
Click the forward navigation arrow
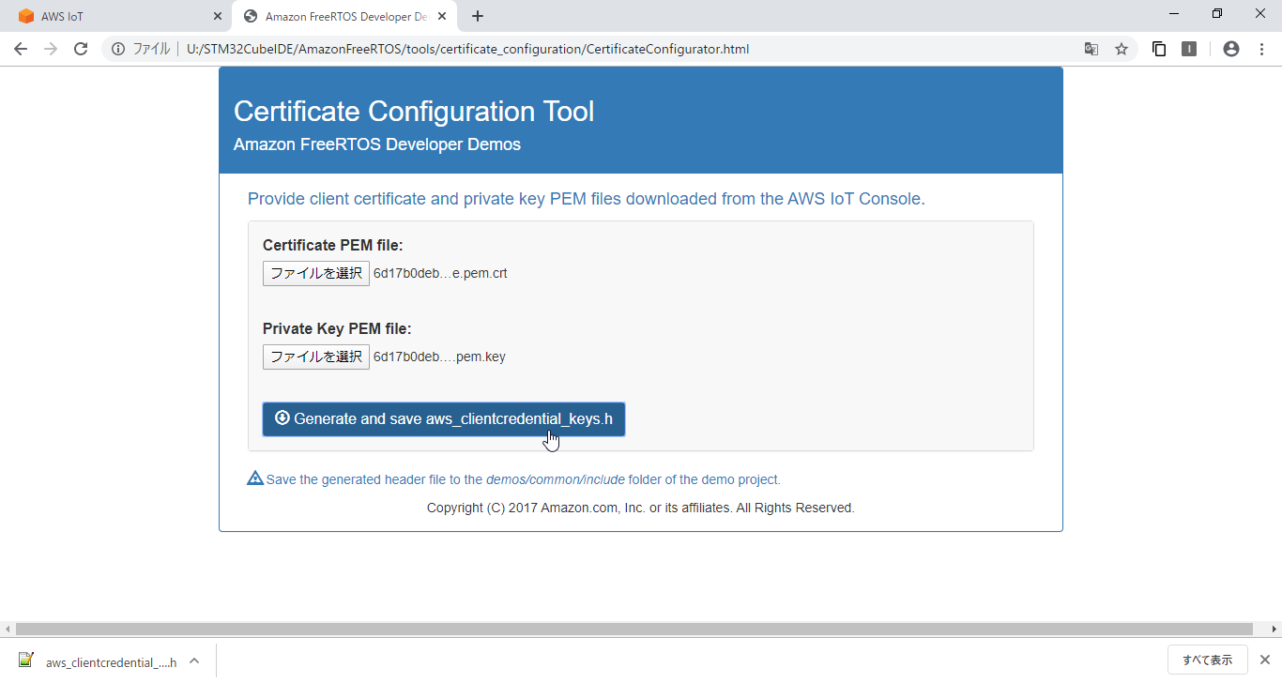(51, 48)
